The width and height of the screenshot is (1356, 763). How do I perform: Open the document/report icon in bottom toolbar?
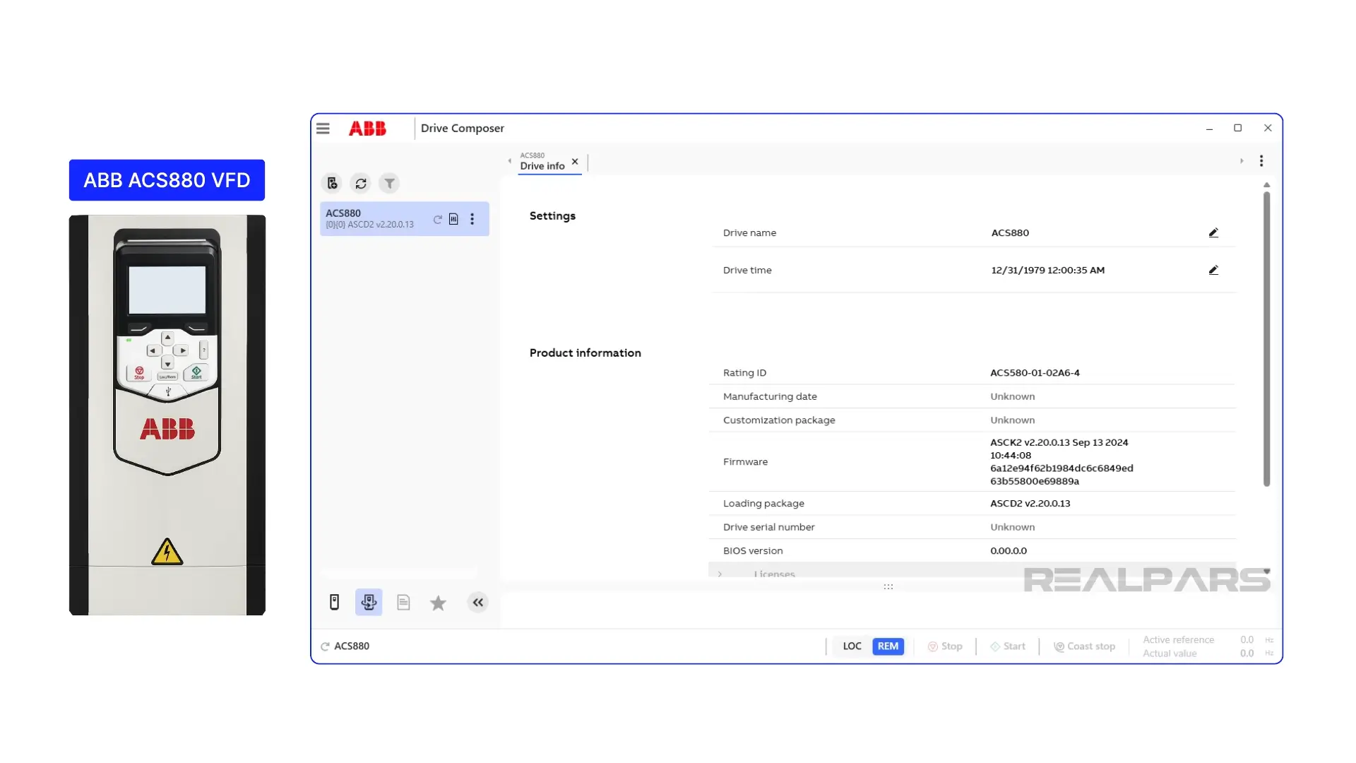[403, 602]
